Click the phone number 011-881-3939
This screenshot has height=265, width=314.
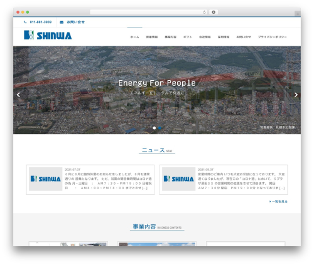[x=41, y=22]
